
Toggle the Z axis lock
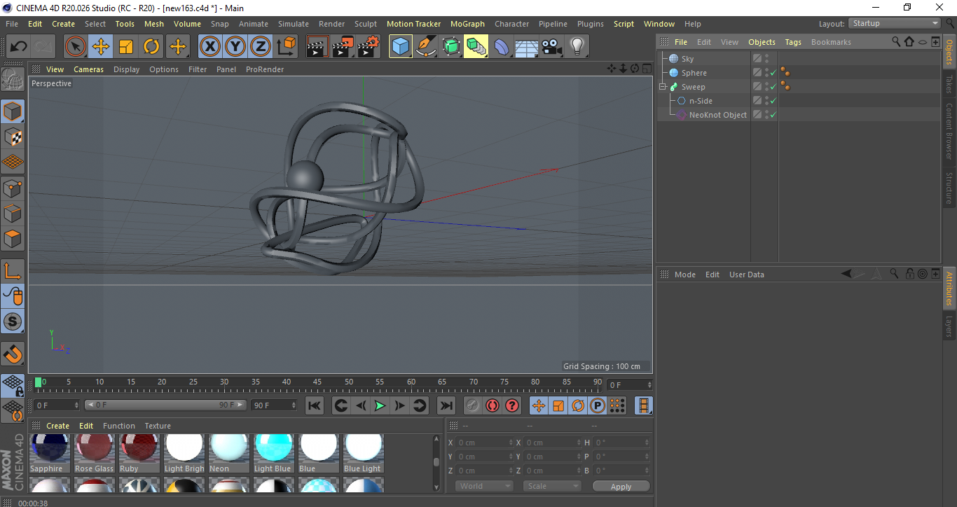click(260, 47)
